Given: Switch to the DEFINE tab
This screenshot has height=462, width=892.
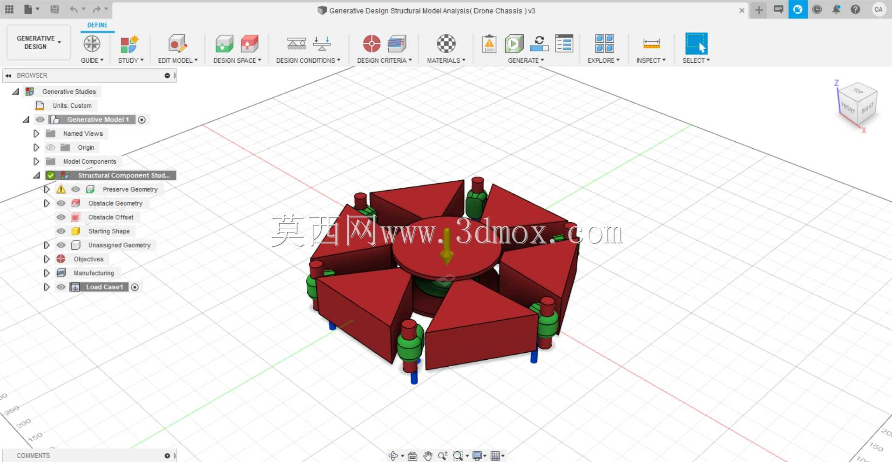Looking at the screenshot, I should tap(97, 25).
